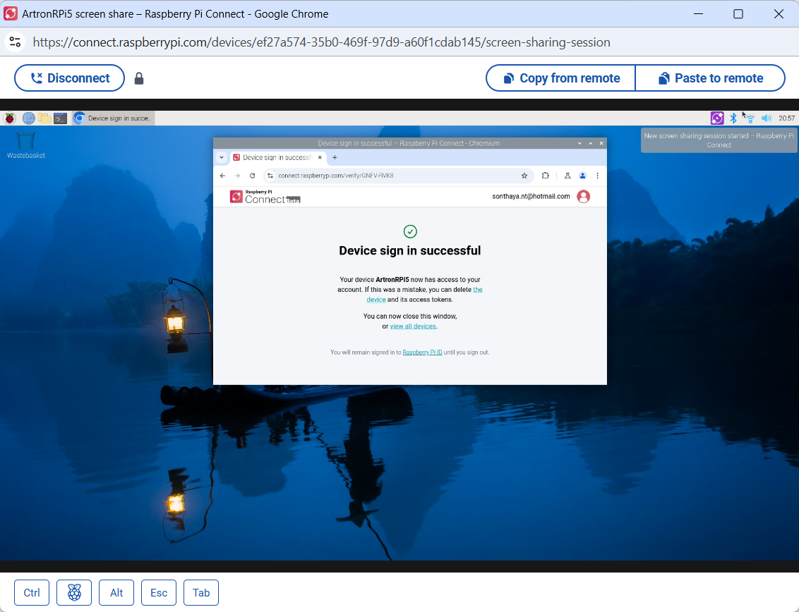Open the Wi-Fi network tray menu
The width and height of the screenshot is (799, 612).
(x=750, y=118)
